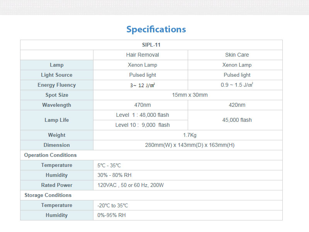Select the Level 1 : 48,000 flash cell
Screen dimensions: 309x232
tap(143, 115)
